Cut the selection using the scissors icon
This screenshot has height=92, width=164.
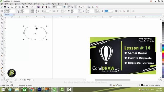pyautogui.click(x=16, y=7)
